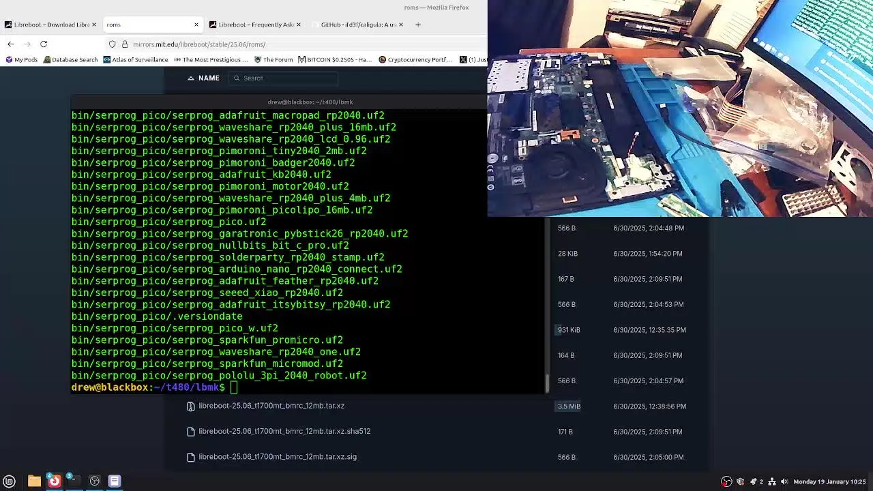Close the GitHub caligula tab

pyautogui.click(x=401, y=25)
